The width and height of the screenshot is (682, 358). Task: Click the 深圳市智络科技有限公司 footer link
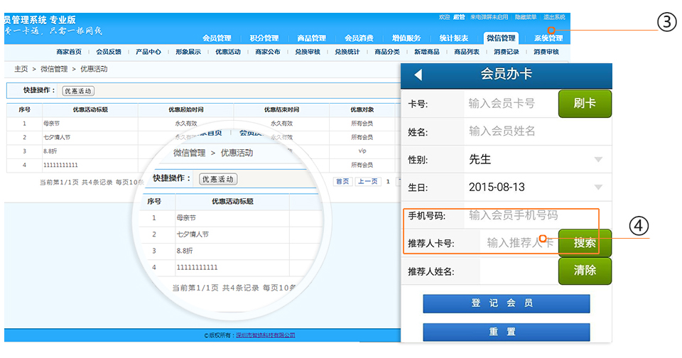click(266, 335)
